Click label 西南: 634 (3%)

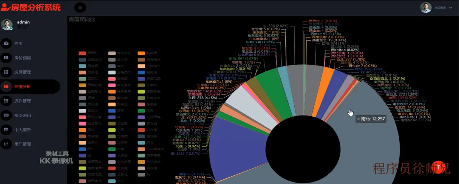click(334, 43)
